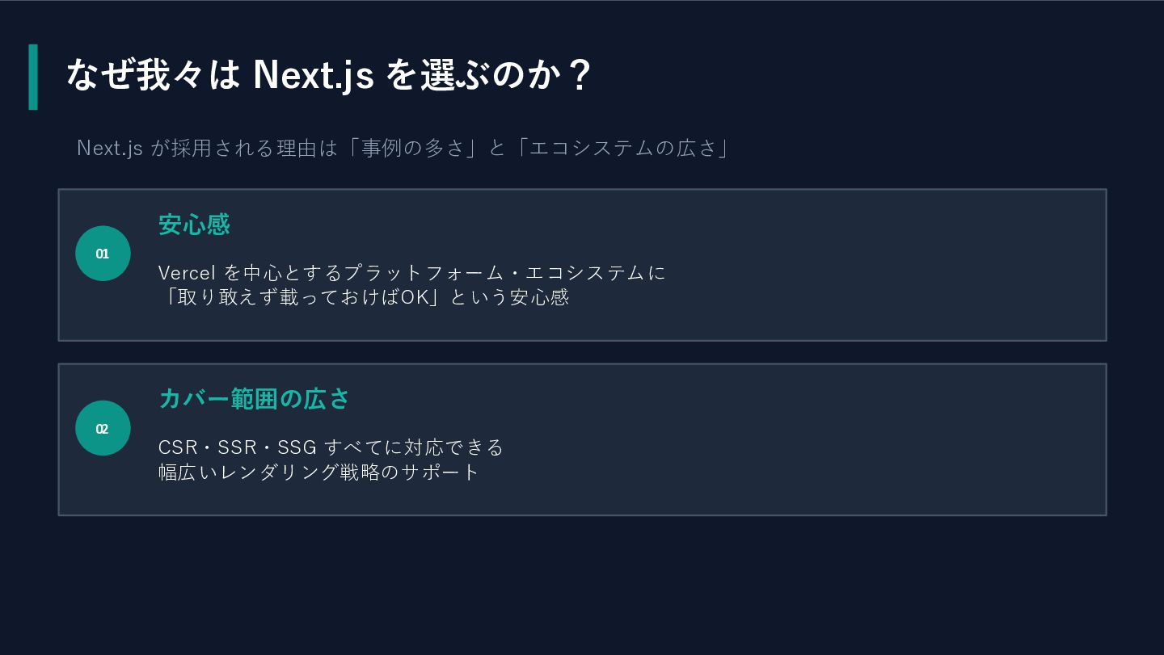Click the word Vercel in the first card
1164x655 pixels.
187,273
